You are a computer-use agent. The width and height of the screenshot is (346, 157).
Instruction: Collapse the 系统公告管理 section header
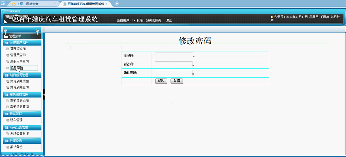click(22, 127)
